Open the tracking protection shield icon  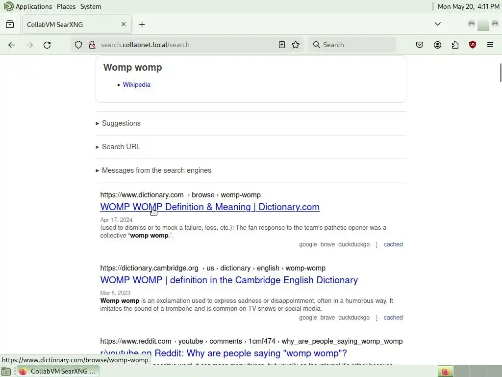pos(78,45)
